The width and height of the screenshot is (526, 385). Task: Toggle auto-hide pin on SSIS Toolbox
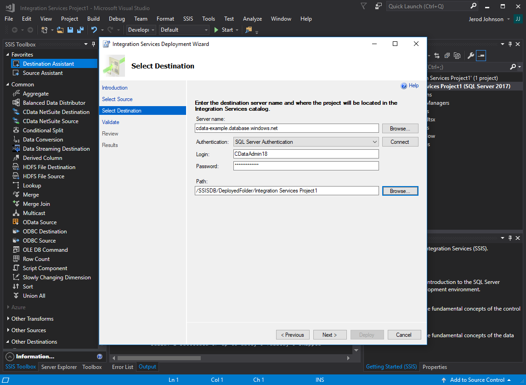(93, 44)
